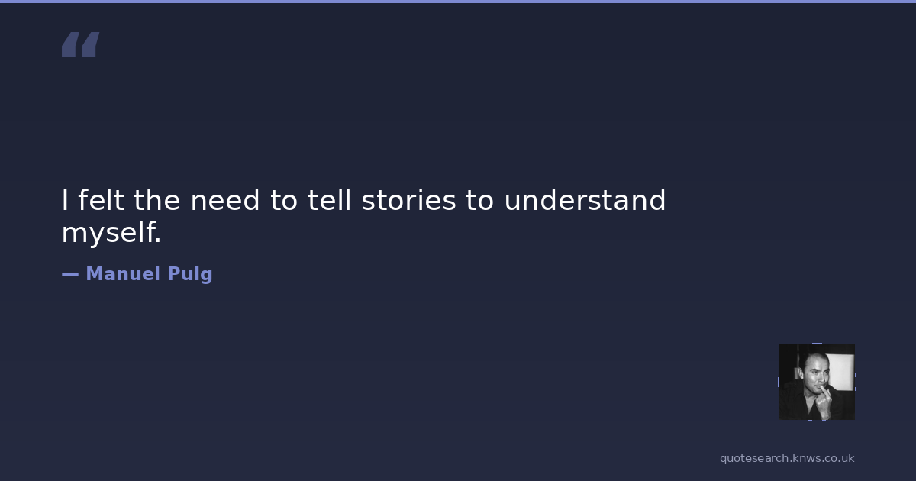Screen dimensions: 916x481
Task: Click the word "myself" on the second line
Action: [107, 234]
